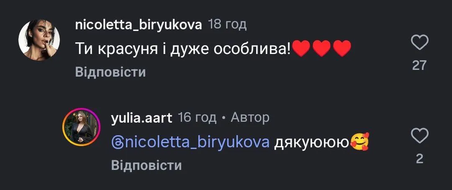Click the Автор badge label

point(250,118)
